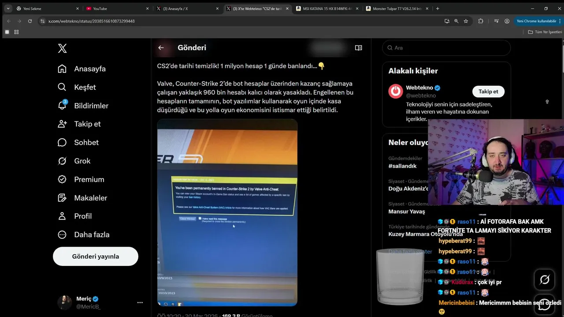Follow Webtekno with Takip et button
564x317 pixels.
pos(488,91)
